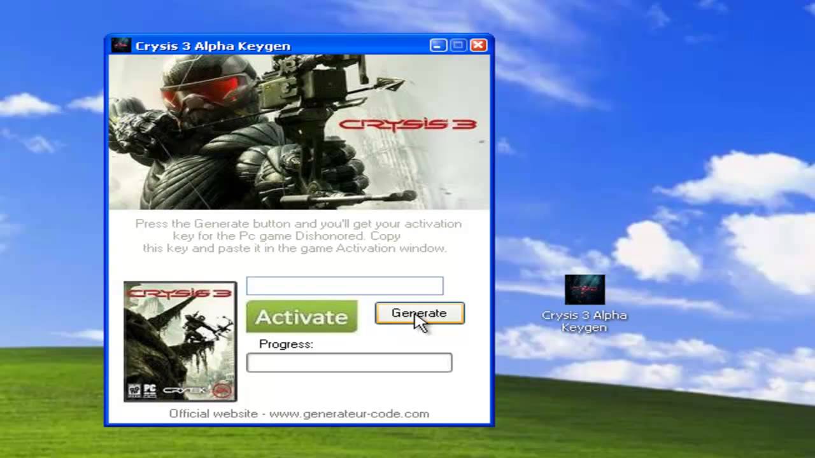Click the title bar application icon
The width and height of the screenshot is (815, 458).
[121, 45]
